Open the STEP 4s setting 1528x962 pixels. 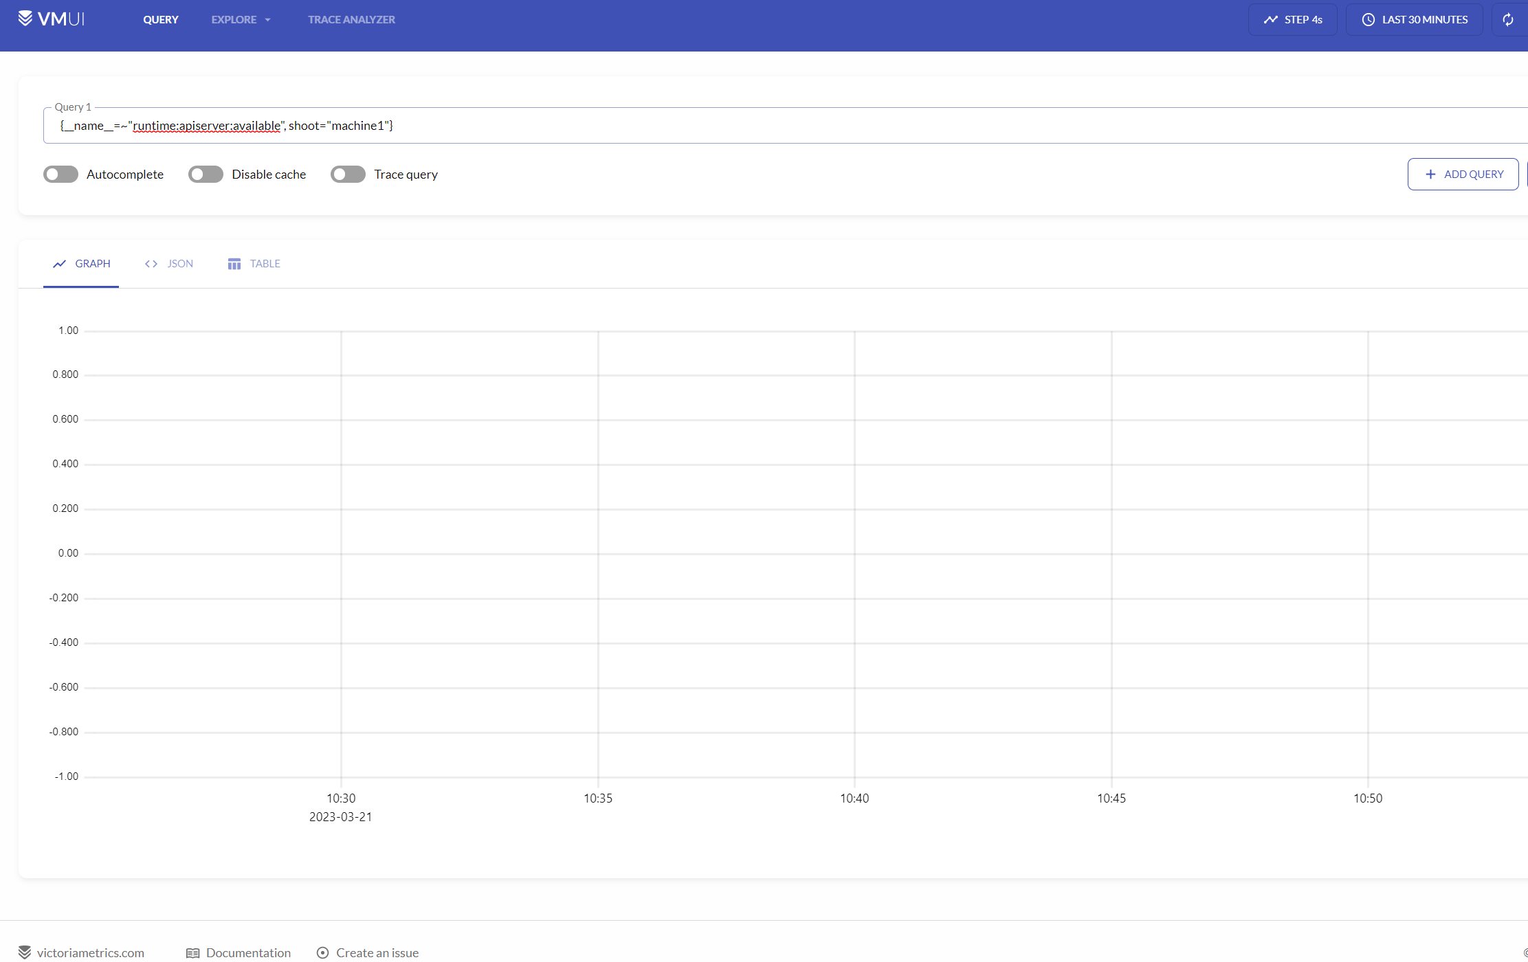(1292, 19)
